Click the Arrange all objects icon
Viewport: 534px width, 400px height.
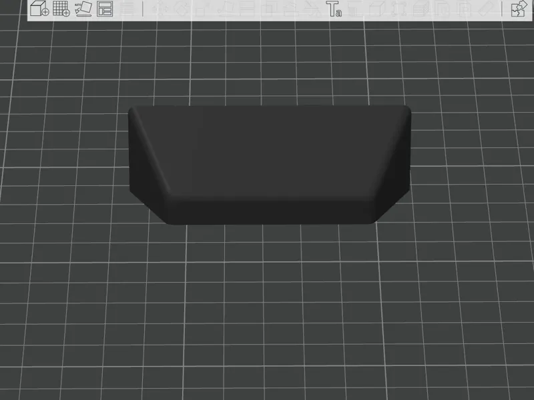click(105, 9)
